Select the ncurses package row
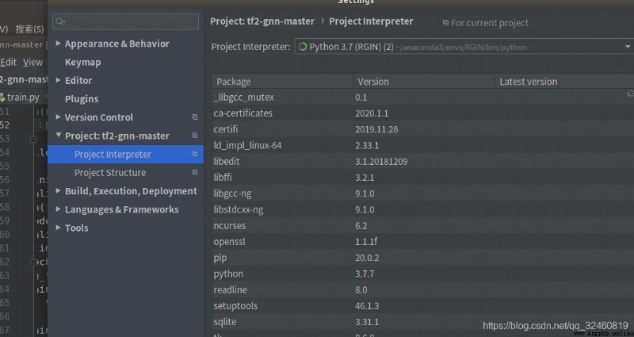 pos(422,225)
